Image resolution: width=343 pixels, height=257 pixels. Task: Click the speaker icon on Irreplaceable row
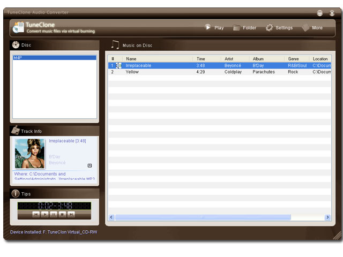pos(118,65)
